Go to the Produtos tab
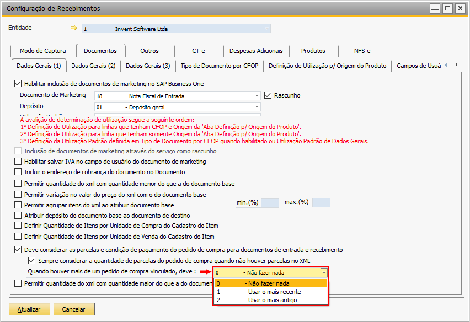470x322 pixels. (x=313, y=51)
